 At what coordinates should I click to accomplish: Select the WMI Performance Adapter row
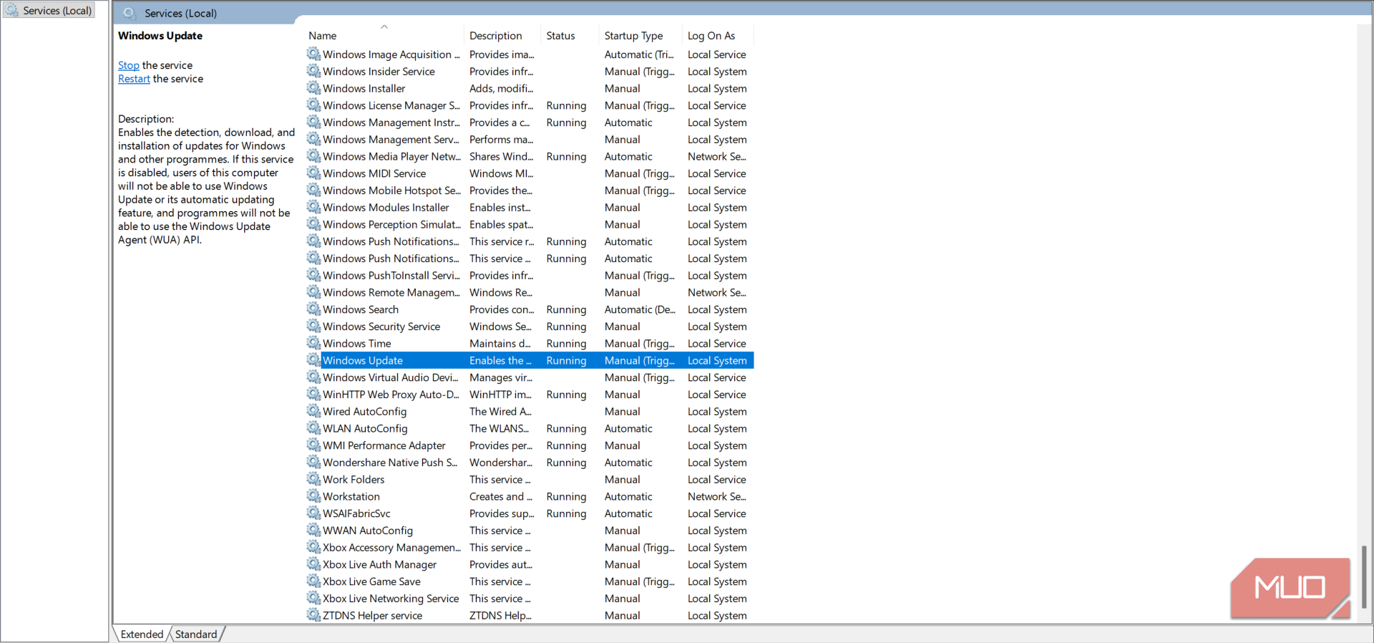[530, 445]
